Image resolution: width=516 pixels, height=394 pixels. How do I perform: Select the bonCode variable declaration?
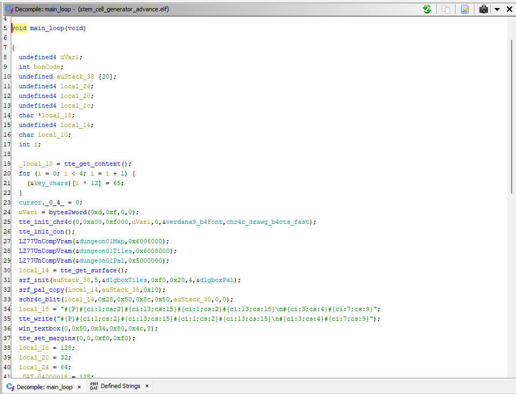[48, 67]
